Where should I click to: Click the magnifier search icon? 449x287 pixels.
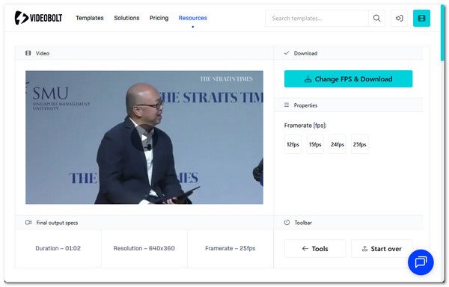coord(377,18)
